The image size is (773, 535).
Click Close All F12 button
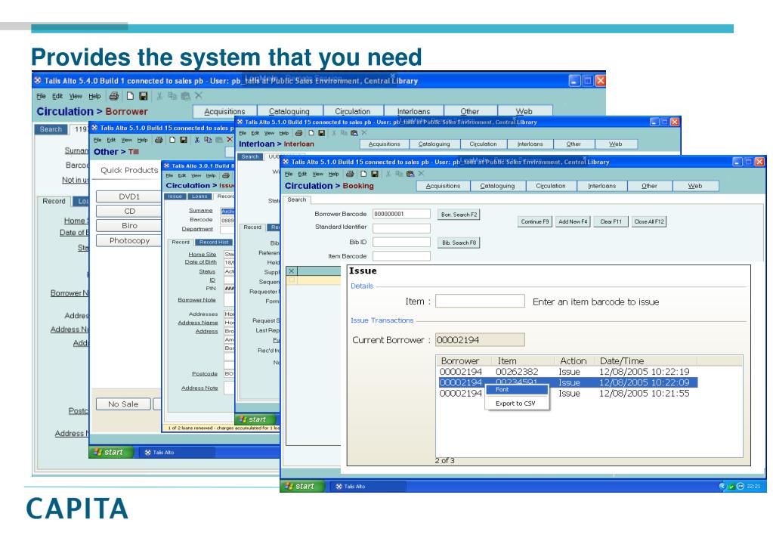pos(649,222)
